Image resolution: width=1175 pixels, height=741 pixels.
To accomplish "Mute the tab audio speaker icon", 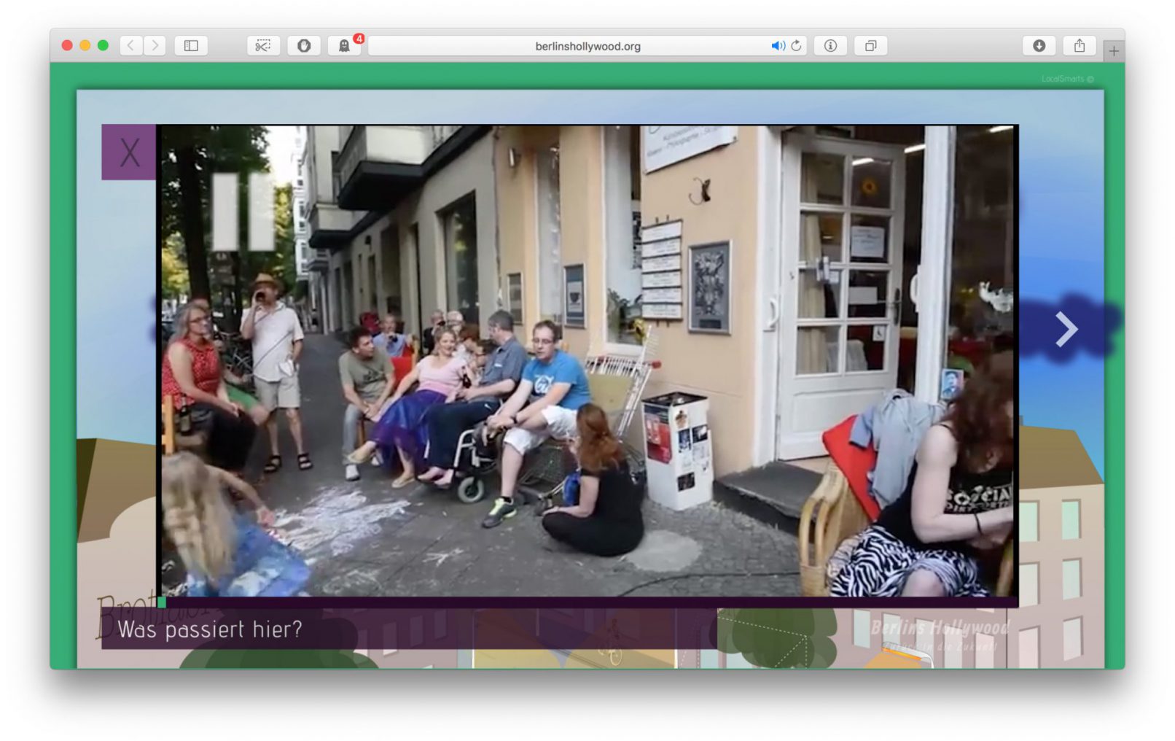I will pyautogui.click(x=777, y=46).
